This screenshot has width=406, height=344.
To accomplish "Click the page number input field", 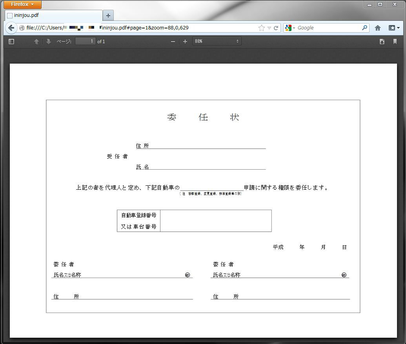I will 85,41.
